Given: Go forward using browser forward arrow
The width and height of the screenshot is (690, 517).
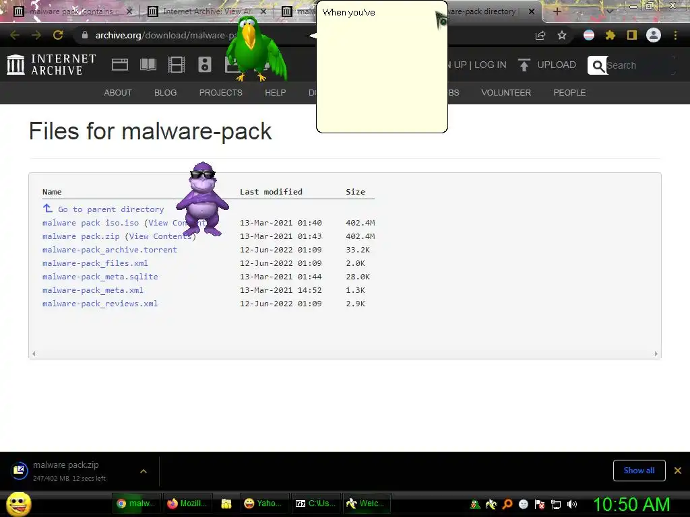Looking at the screenshot, I should click(36, 35).
